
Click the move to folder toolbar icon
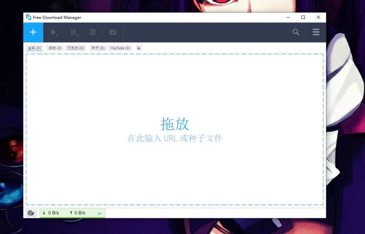click(x=113, y=32)
